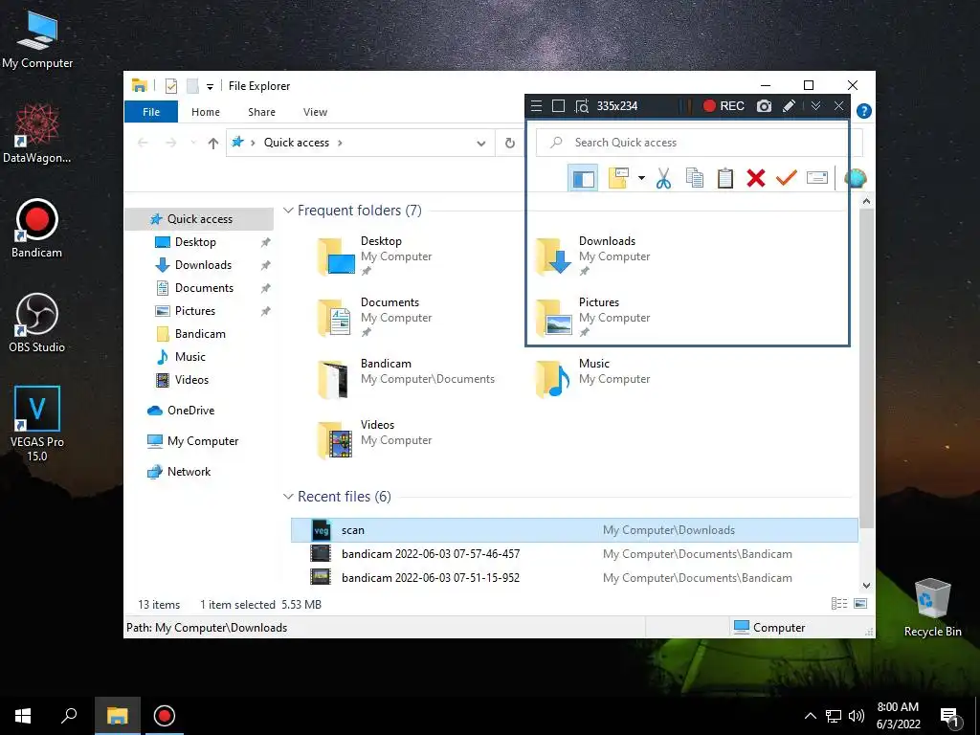Start recording with the REC button
980x735 pixels.
coord(724,106)
